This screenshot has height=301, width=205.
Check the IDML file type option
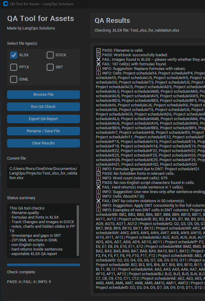pyautogui.click(x=14, y=79)
